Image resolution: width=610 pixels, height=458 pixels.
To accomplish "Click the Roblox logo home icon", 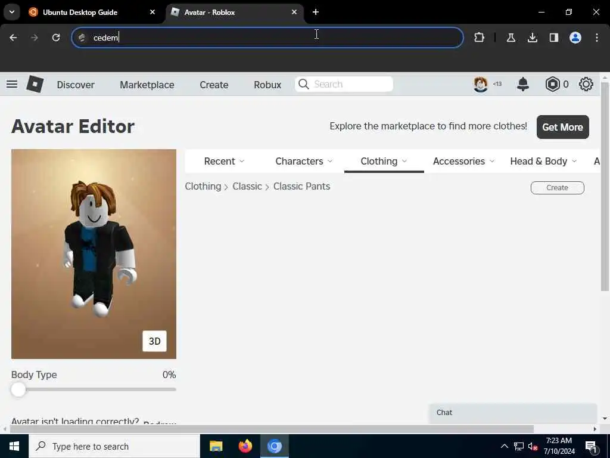I will 35,84.
